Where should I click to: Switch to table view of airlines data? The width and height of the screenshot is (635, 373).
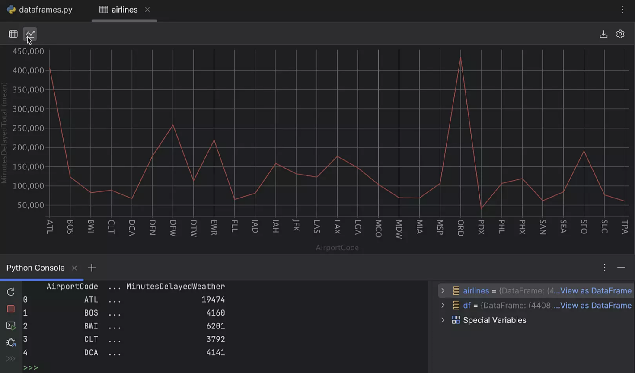(x=13, y=34)
